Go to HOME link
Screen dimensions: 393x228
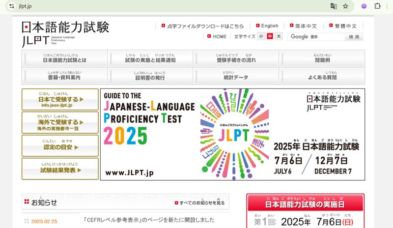tap(217, 37)
